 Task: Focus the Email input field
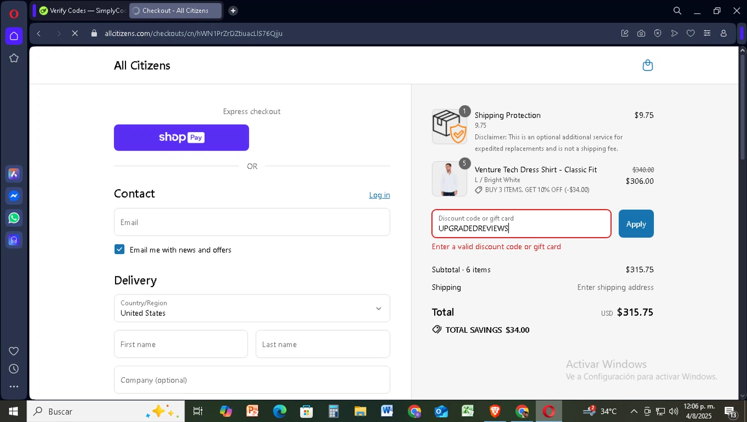[x=252, y=222]
